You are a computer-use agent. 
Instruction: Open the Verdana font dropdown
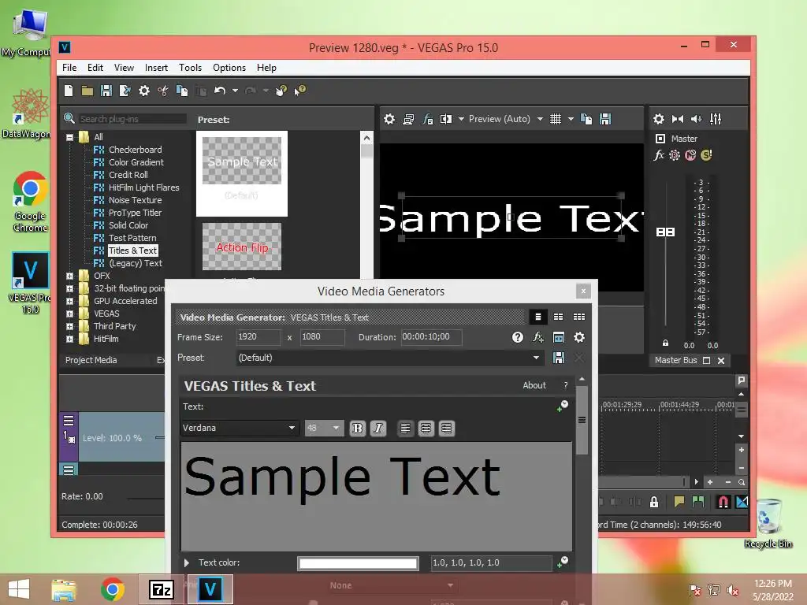tap(292, 428)
